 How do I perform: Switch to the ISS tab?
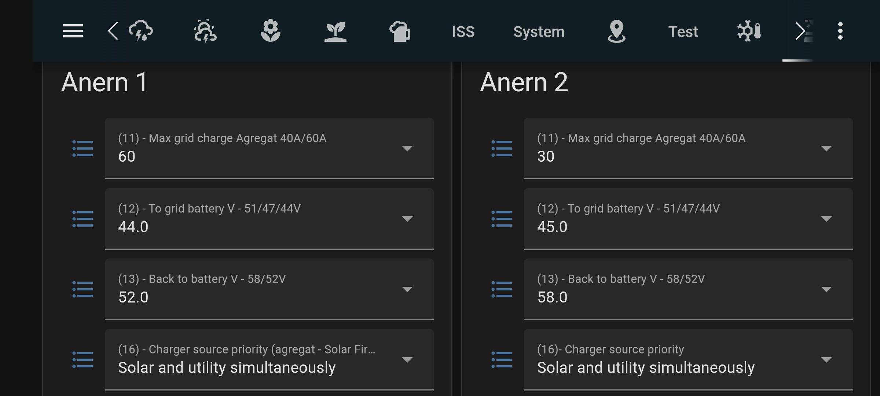click(463, 32)
